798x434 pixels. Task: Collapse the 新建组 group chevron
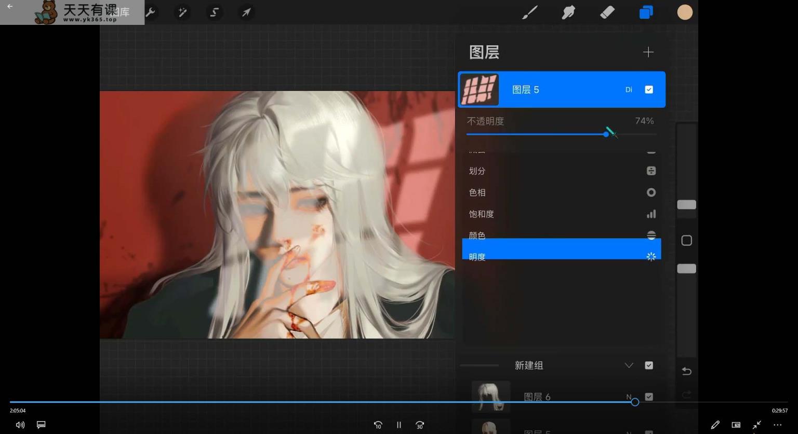click(629, 366)
